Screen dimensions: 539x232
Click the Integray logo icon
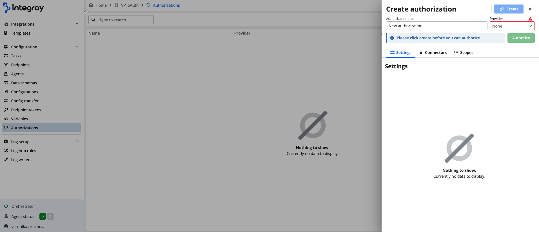point(7,8)
